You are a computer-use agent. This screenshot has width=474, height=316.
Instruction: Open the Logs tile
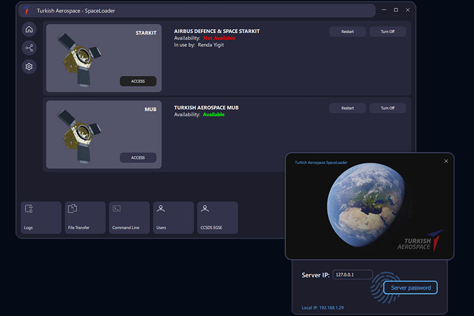pos(41,218)
